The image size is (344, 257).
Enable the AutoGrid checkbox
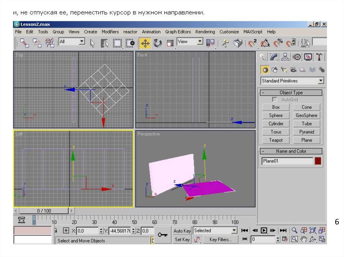click(275, 100)
